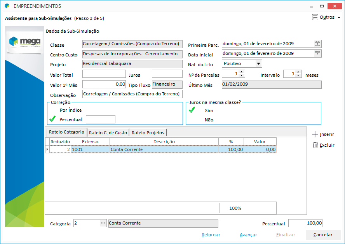The height and width of the screenshot is (244, 345).
Task: Choose Não for juros na mesma classe
Action: tap(209, 120)
